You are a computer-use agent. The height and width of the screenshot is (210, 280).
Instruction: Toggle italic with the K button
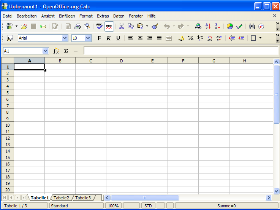tap(109, 38)
